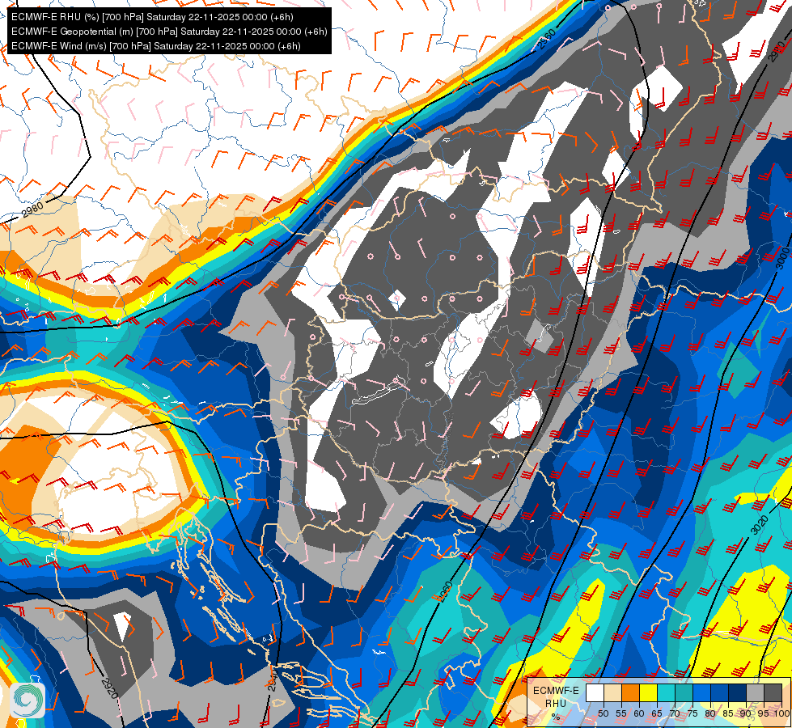Select the beige 50–55% legend swatch
The width and height of the screenshot is (792, 728).
[x=612, y=692]
